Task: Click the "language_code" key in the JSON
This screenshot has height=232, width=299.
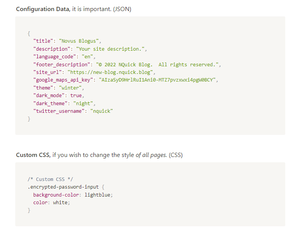Action: tap(56, 57)
